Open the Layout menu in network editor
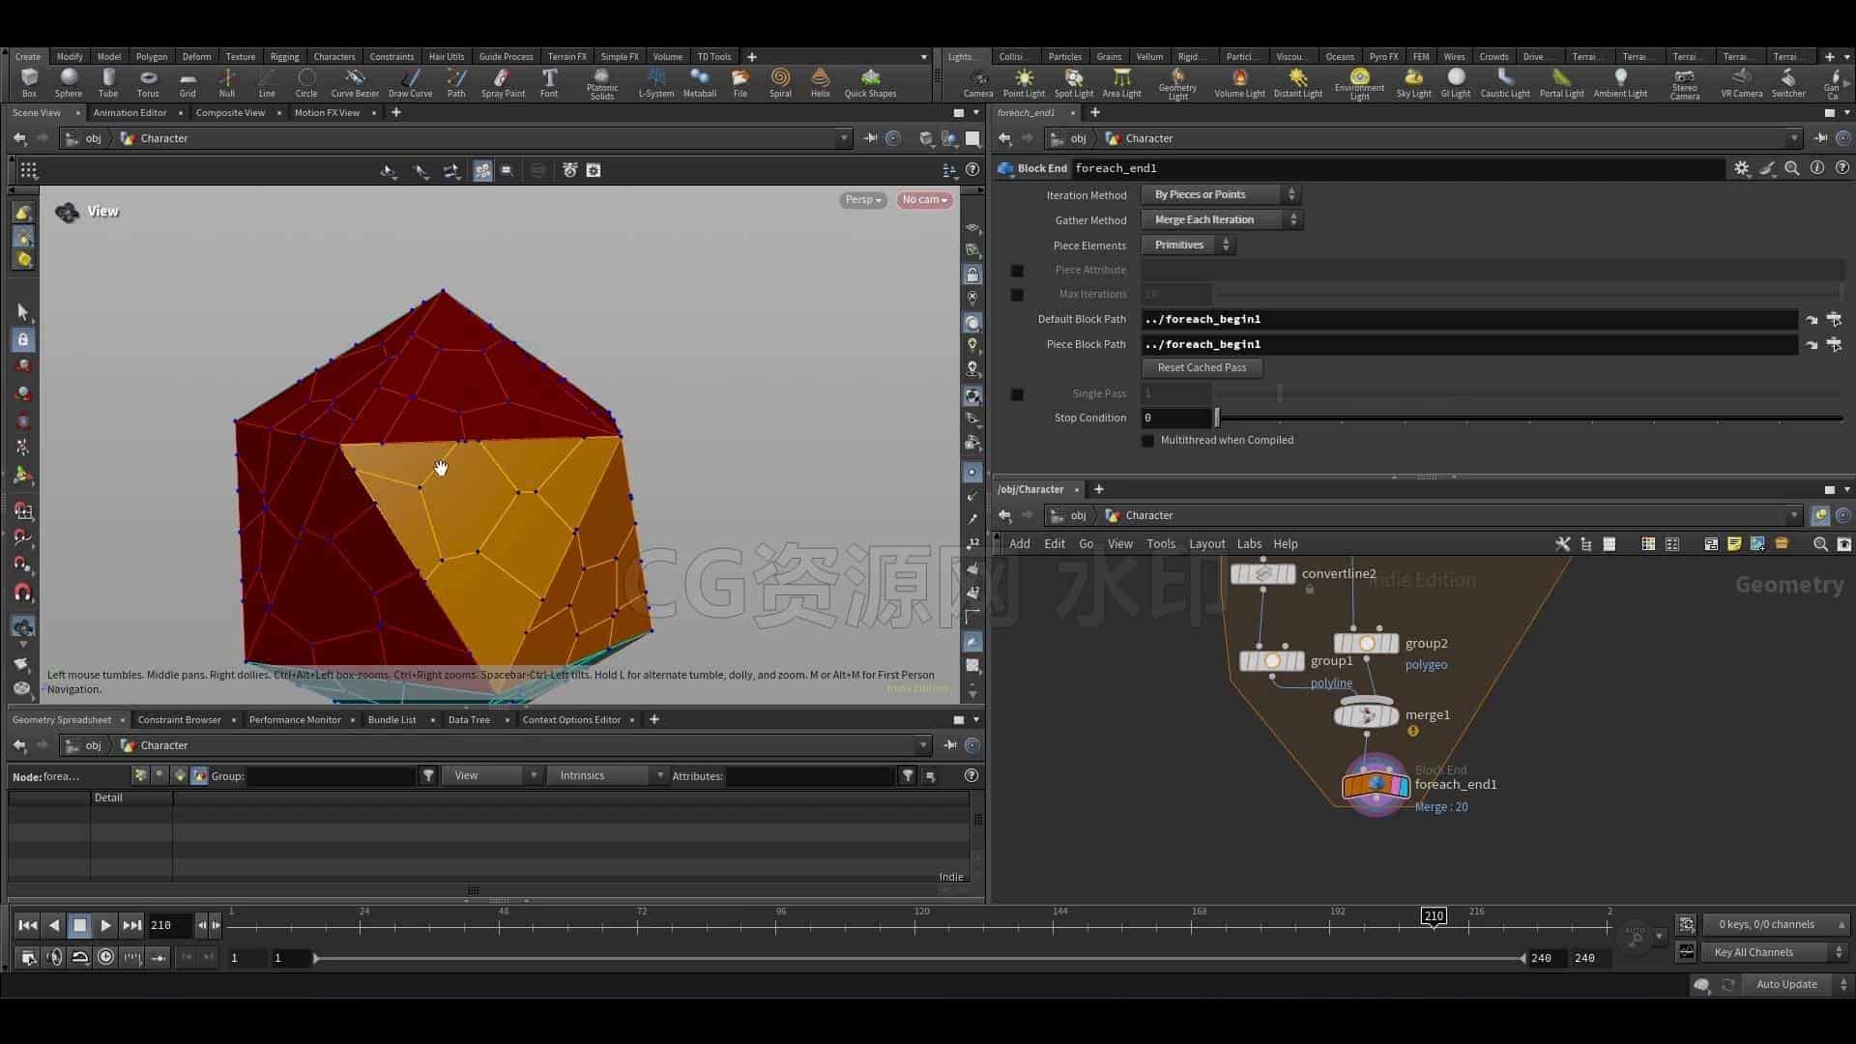This screenshot has height=1044, width=1856. (x=1206, y=544)
